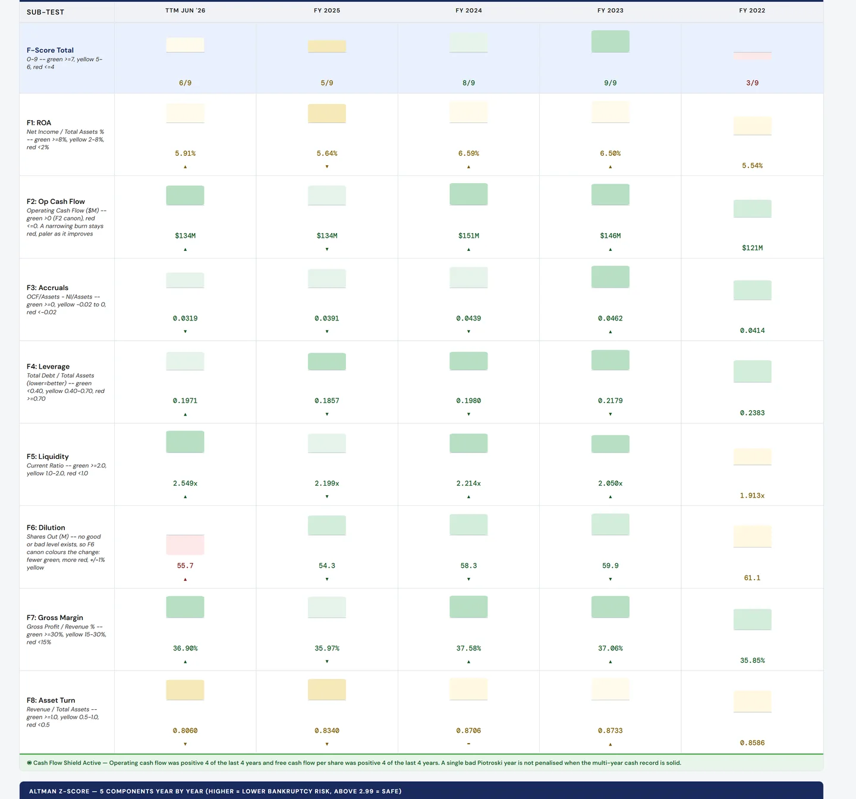Click the yellow bar above Asset Turn 0.8340
This screenshot has width=856, height=799.
pyautogui.click(x=327, y=690)
